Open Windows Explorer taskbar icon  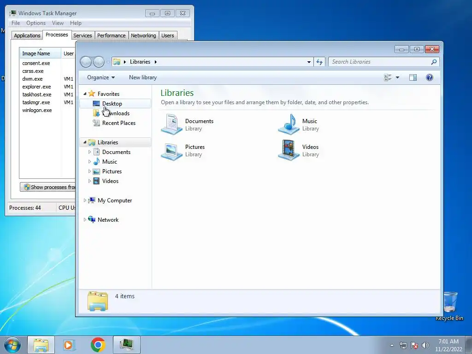pyautogui.click(x=41, y=345)
